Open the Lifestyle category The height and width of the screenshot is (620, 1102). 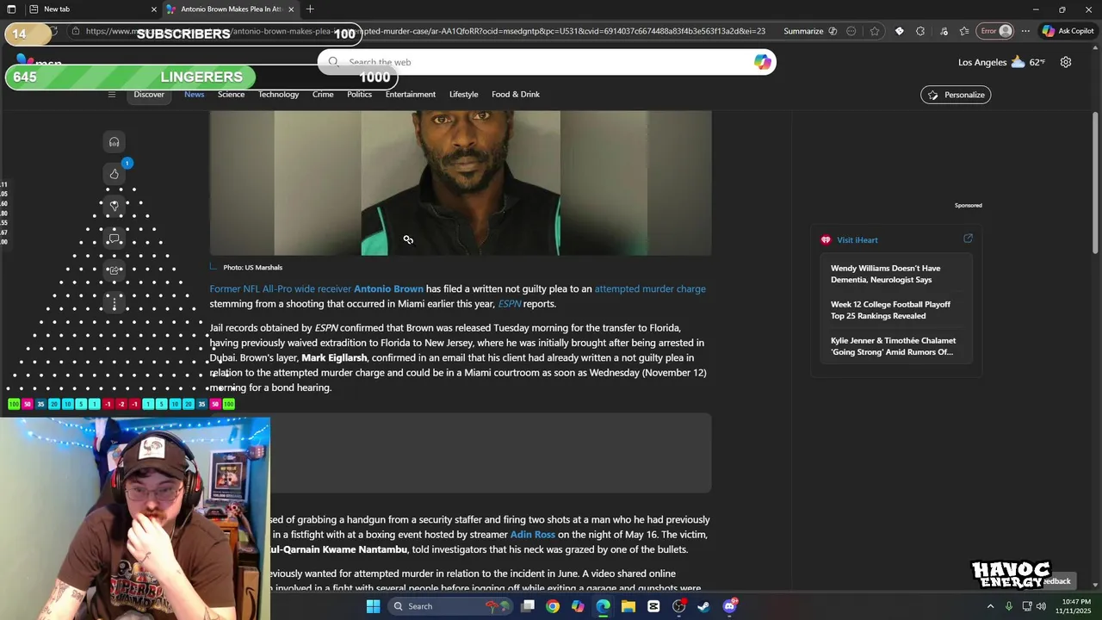pyautogui.click(x=463, y=95)
